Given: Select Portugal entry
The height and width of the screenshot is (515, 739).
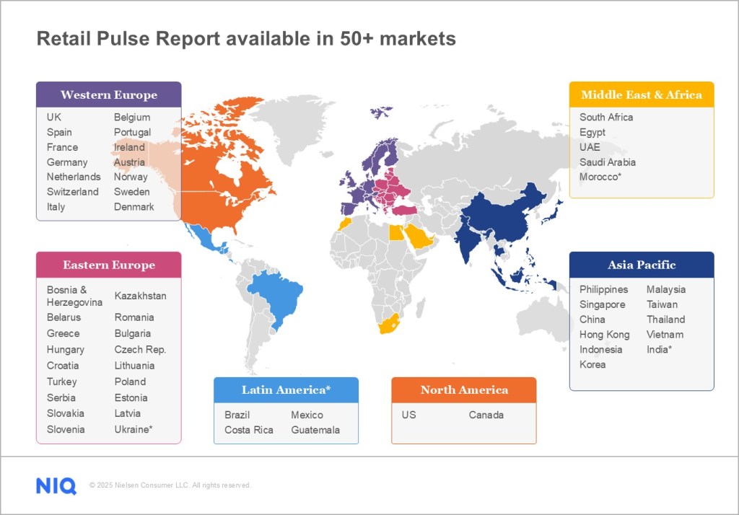Looking at the screenshot, I should tap(133, 133).
